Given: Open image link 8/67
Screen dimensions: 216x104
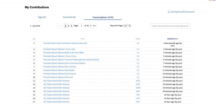Looking at the screenshot, I should click(x=138, y=84).
